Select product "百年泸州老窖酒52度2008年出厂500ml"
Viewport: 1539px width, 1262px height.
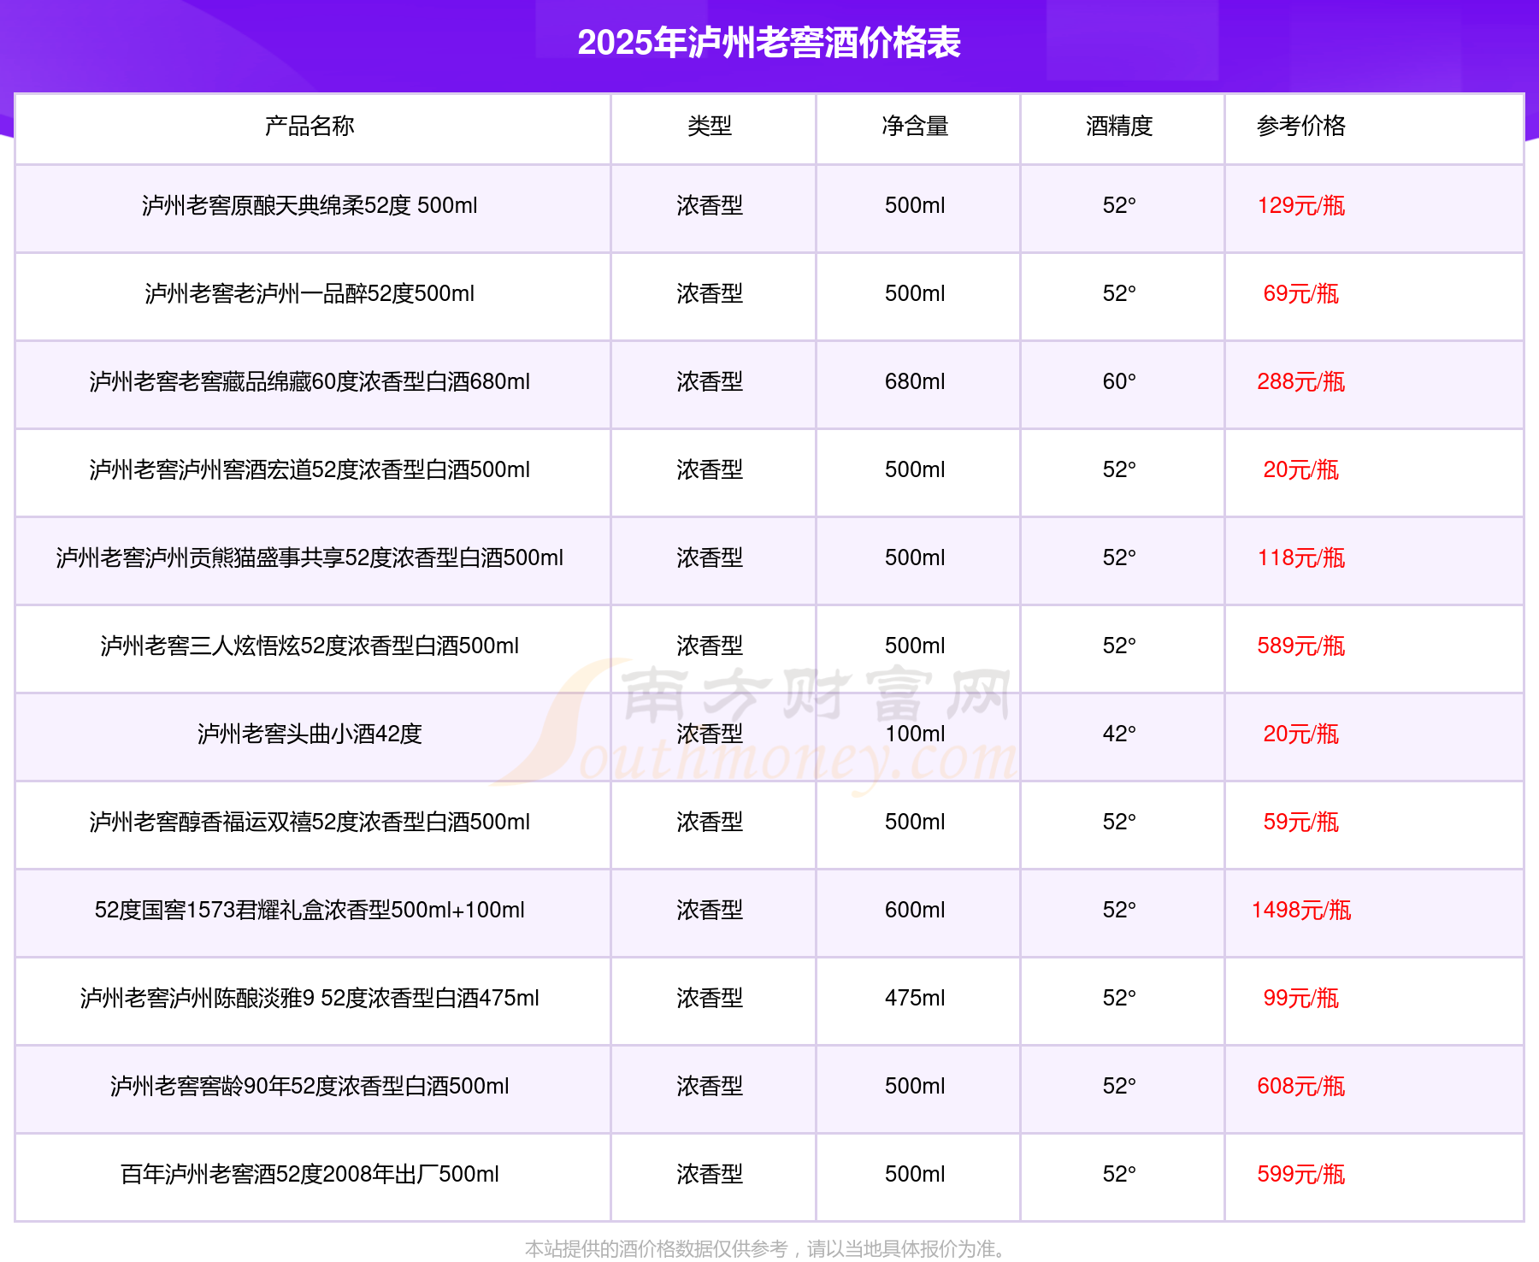(x=310, y=1174)
